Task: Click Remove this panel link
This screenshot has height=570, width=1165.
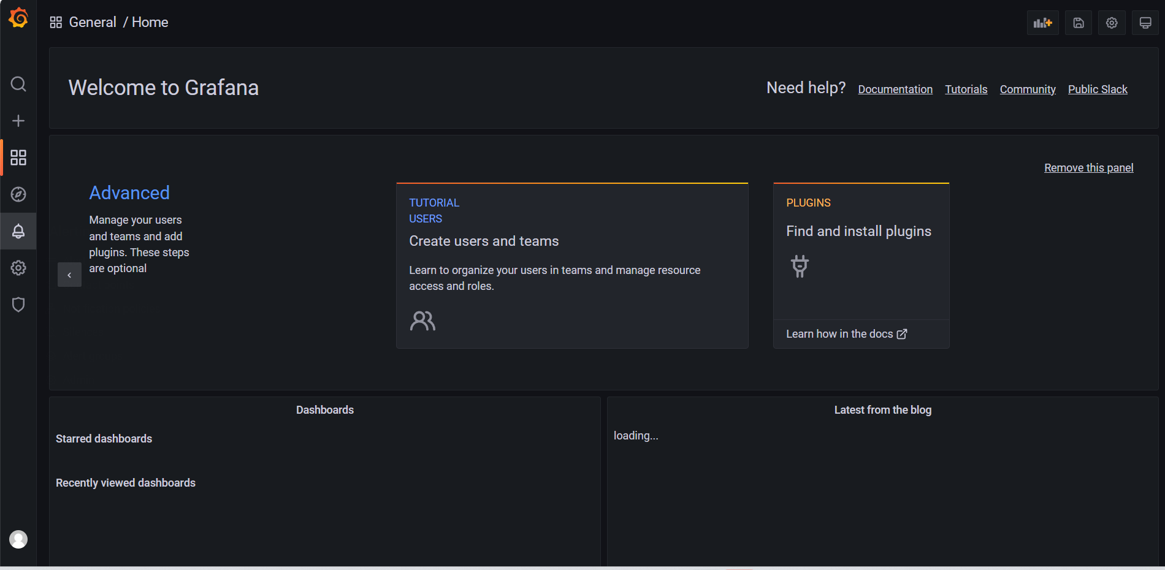Action: pos(1088,168)
